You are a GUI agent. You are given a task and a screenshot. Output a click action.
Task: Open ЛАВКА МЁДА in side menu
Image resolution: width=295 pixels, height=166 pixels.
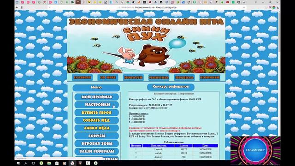coord(97,128)
